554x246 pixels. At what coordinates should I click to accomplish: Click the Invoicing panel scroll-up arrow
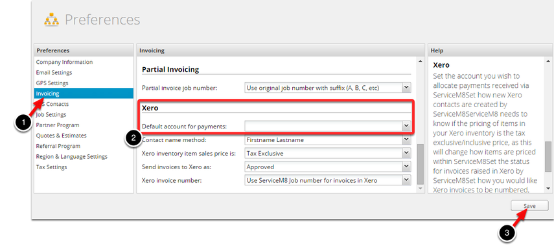420,61
